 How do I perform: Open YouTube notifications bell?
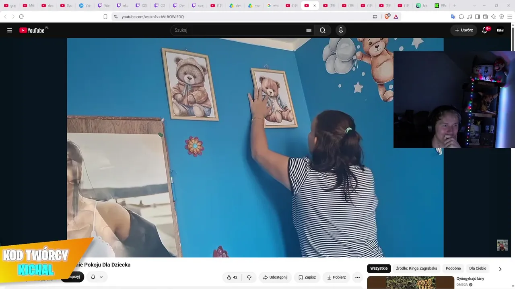click(x=485, y=30)
